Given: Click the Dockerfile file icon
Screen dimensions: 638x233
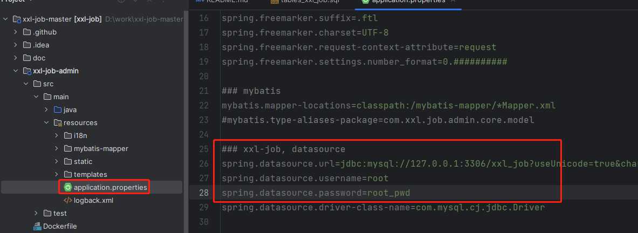Looking at the screenshot, I should pyautogui.click(x=37, y=226).
